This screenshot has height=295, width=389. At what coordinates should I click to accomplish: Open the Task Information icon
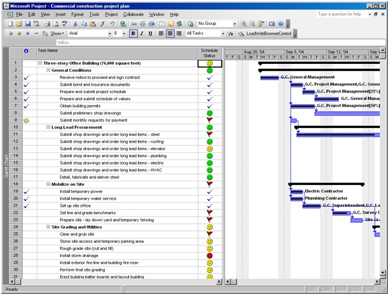point(162,24)
